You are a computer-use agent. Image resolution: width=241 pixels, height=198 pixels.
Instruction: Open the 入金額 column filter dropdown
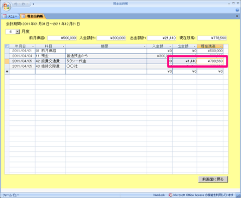coord(170,47)
